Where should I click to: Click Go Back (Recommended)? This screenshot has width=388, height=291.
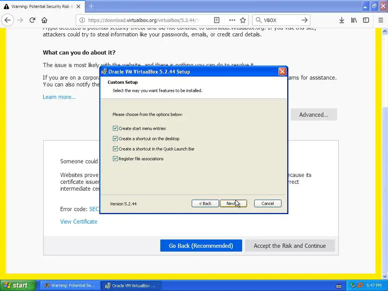(201, 246)
